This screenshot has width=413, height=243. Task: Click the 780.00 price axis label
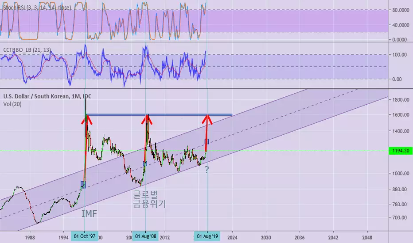click(401, 204)
